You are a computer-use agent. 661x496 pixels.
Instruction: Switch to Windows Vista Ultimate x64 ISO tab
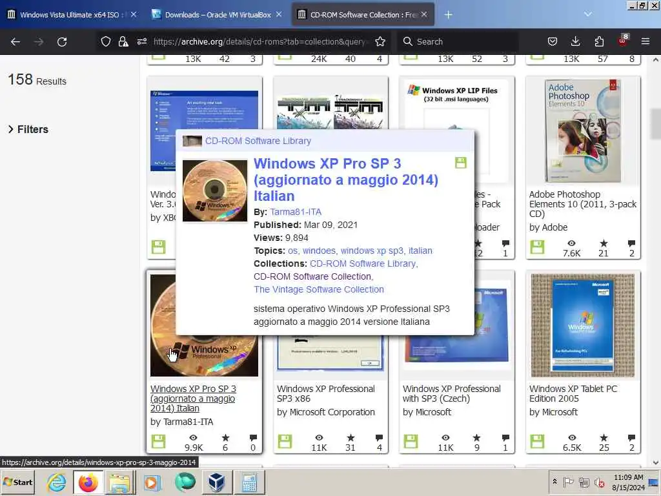(x=70, y=14)
